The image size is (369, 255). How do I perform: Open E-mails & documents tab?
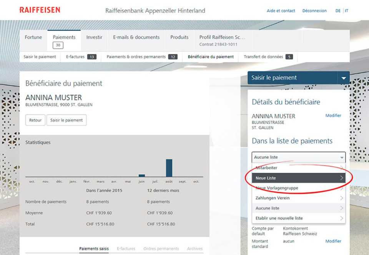pyautogui.click(x=136, y=37)
